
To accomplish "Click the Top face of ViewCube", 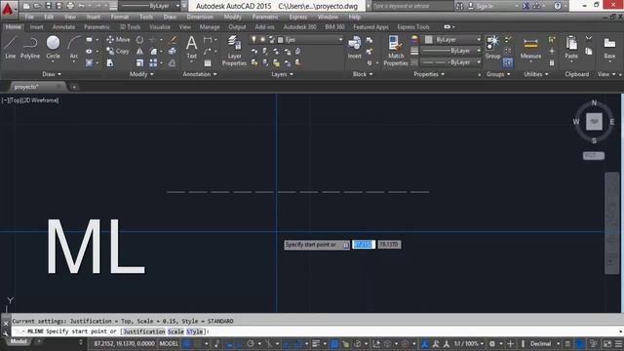I will 594,121.
